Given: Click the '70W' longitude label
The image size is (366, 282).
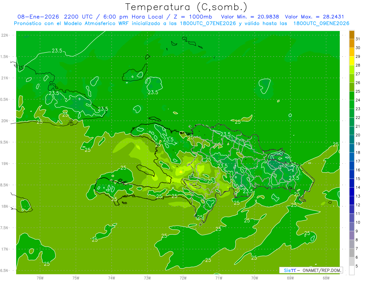Looking at the screenshot, I should pos(255,278).
